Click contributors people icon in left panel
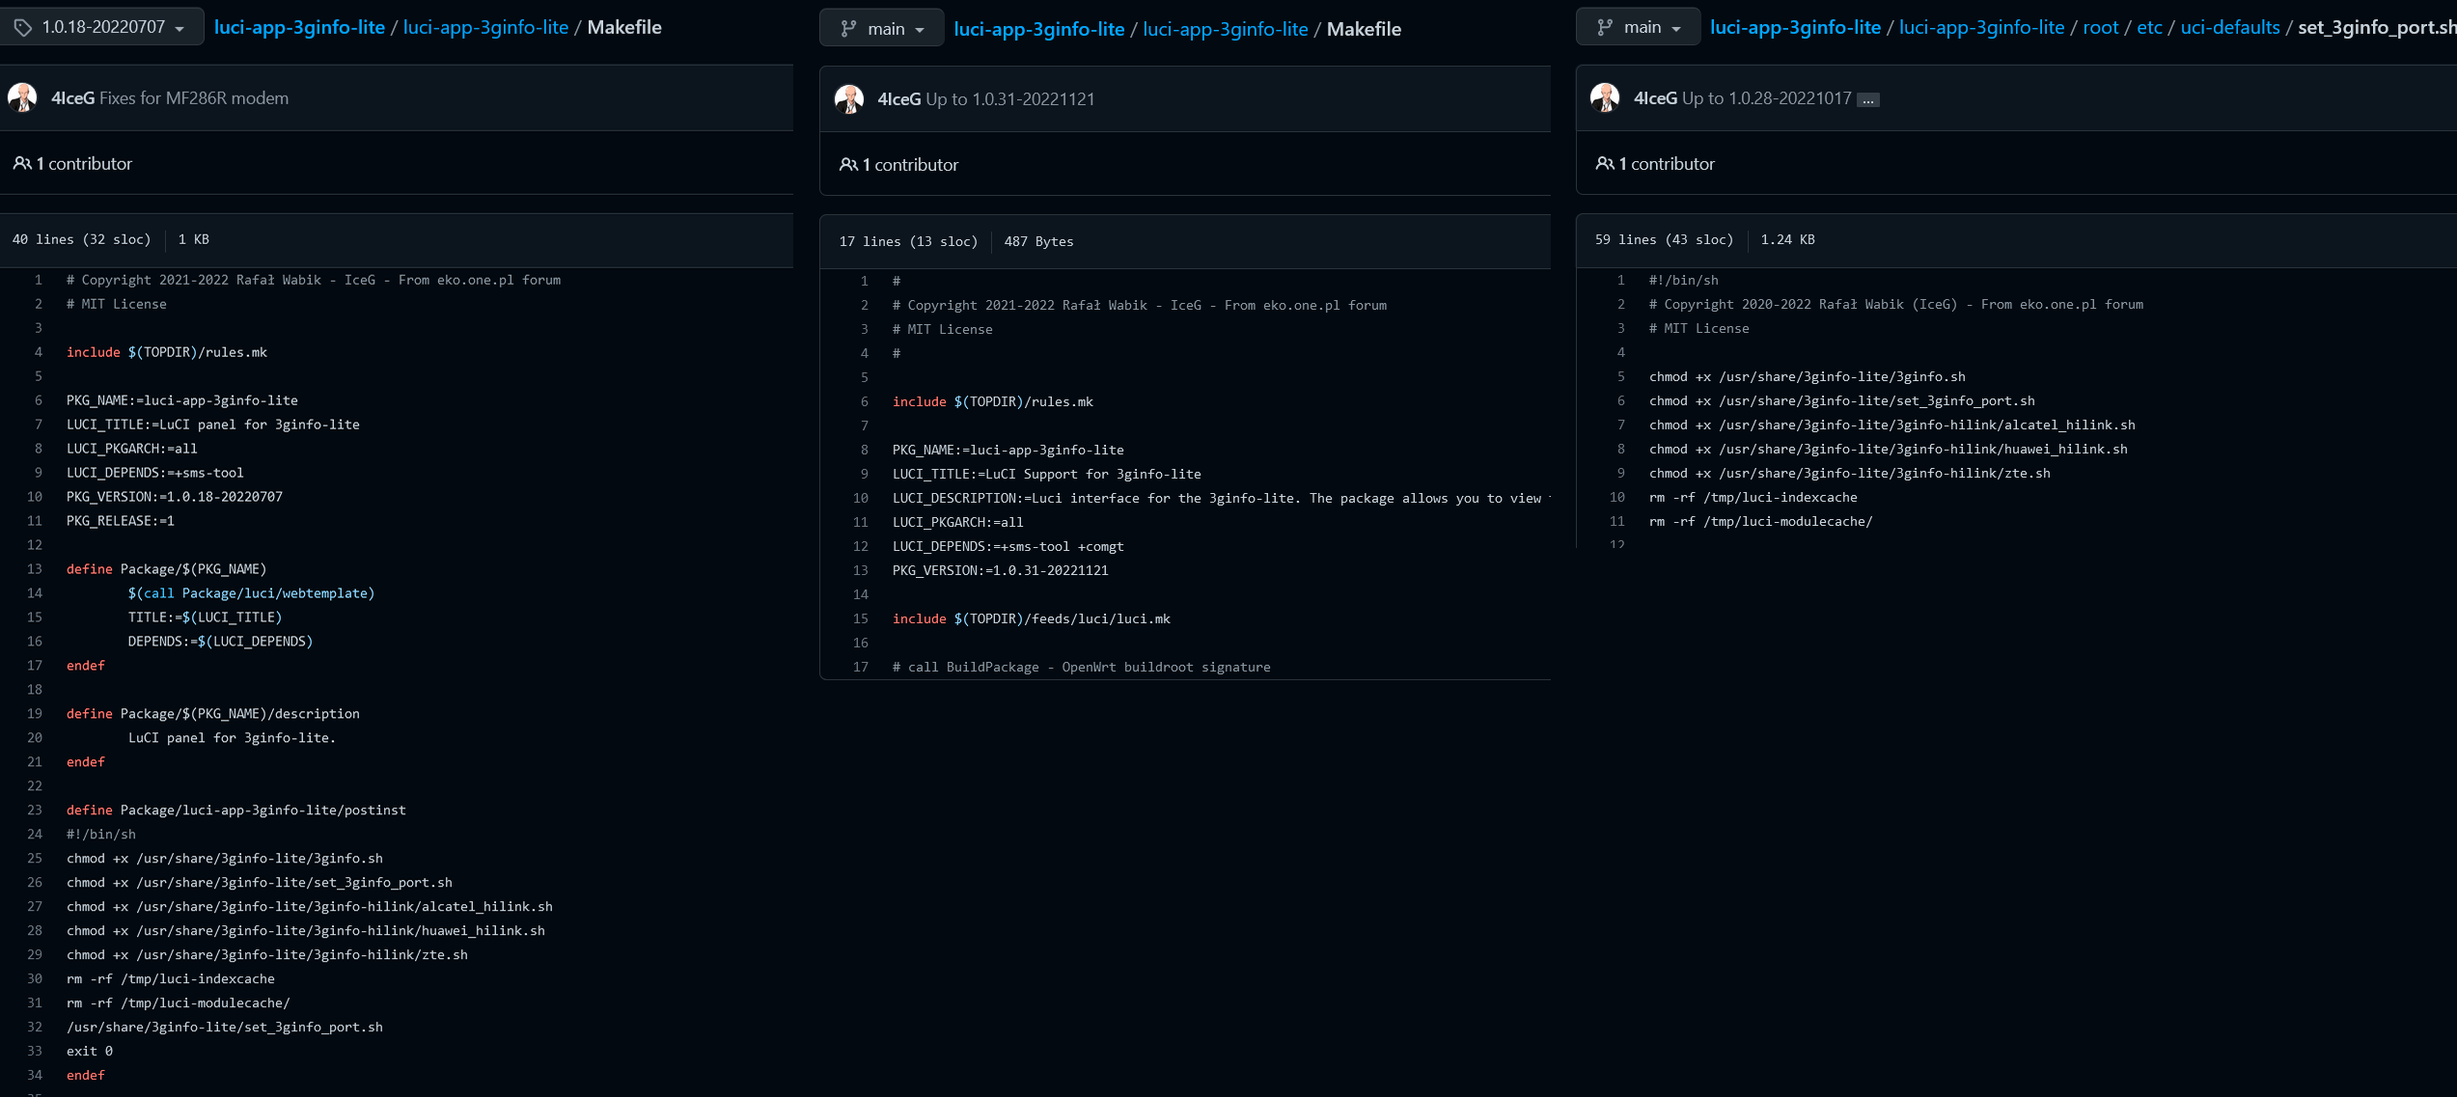2457x1097 pixels. (x=21, y=164)
